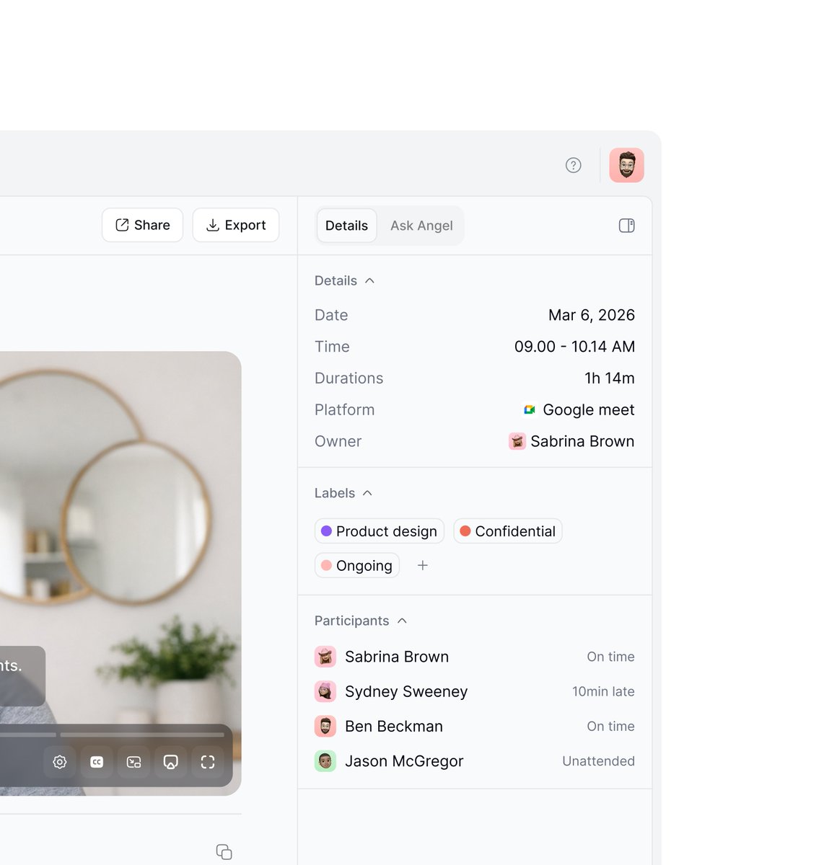Click the 09.00 - 10.14 AM time value
This screenshot has height=865, width=824.
[x=574, y=347]
